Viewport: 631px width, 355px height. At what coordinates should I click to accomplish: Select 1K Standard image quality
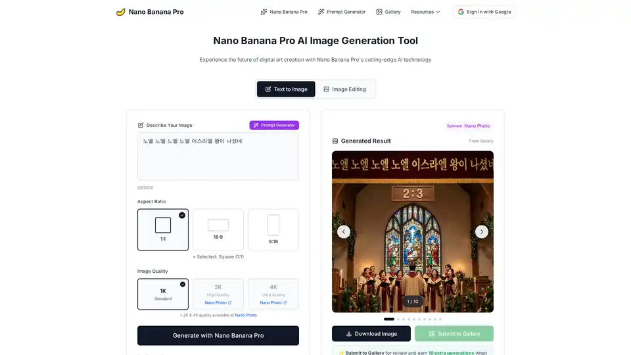163,294
